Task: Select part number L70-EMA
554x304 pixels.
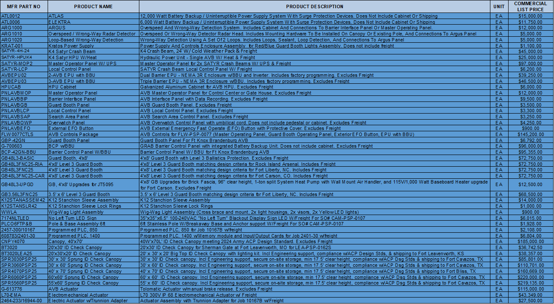Action: click(x=24, y=295)
